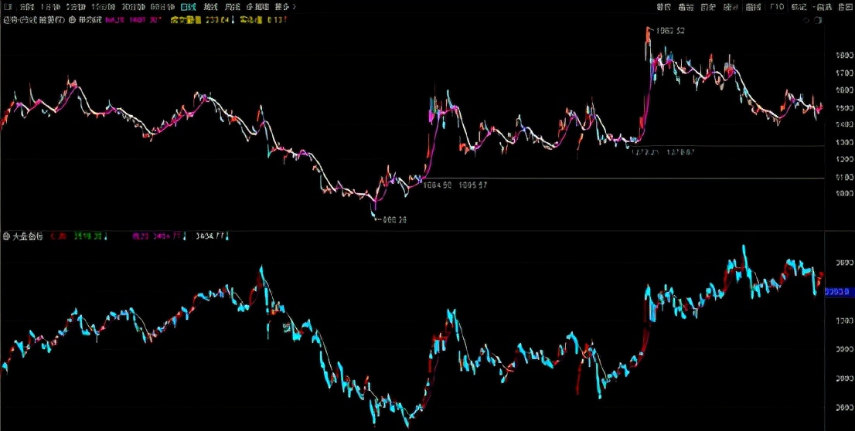Switch to the 周线 weekly tab
This screenshot has width=855, height=431.
point(210,8)
